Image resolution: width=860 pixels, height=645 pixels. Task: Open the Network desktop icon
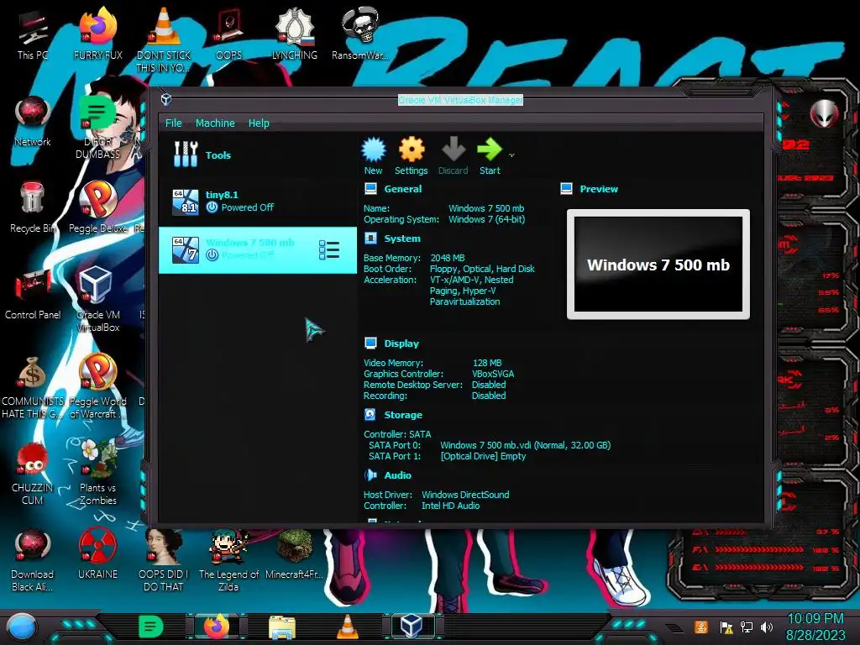coord(33,122)
